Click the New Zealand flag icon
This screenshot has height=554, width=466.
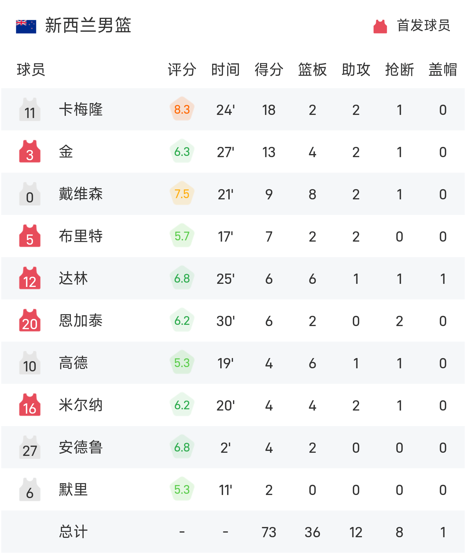(26, 26)
